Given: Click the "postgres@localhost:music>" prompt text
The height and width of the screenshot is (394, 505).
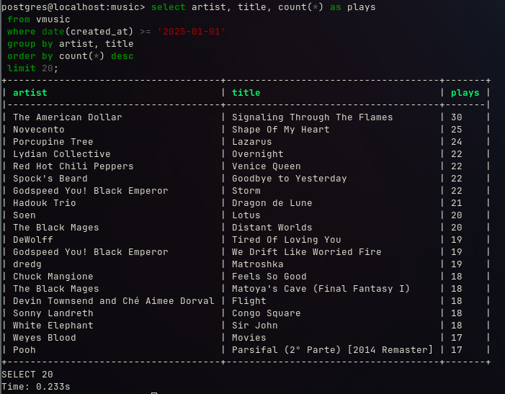Looking at the screenshot, I should click(73, 7).
